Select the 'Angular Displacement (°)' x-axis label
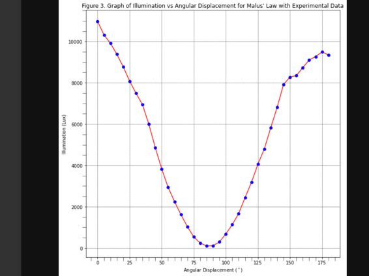The image size is (369, 276). (x=213, y=270)
